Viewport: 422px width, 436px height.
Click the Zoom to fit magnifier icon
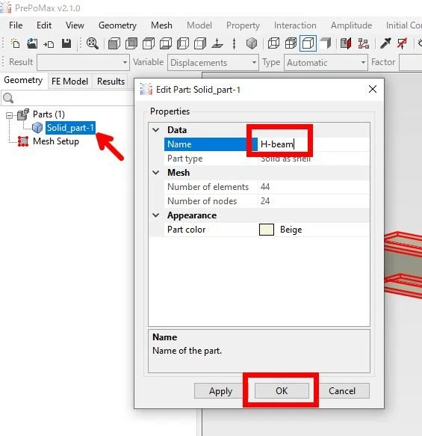coord(93,43)
